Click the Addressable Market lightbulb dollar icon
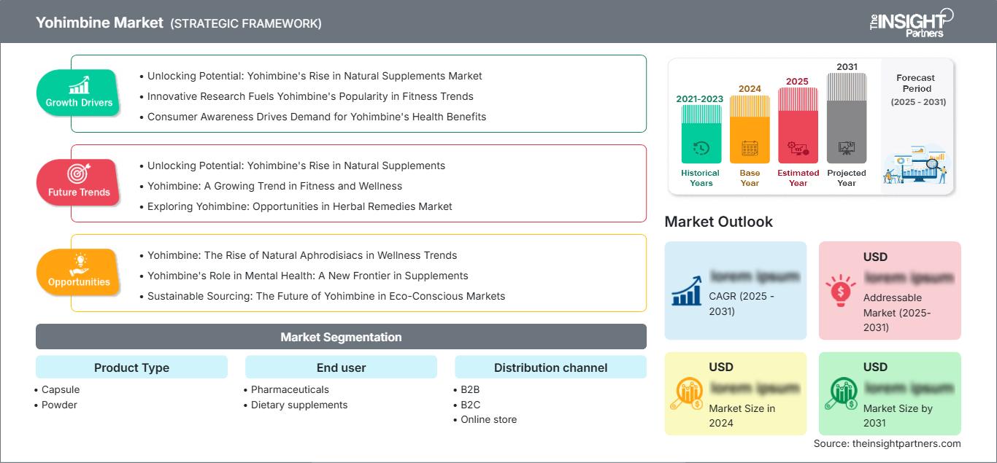 click(840, 290)
